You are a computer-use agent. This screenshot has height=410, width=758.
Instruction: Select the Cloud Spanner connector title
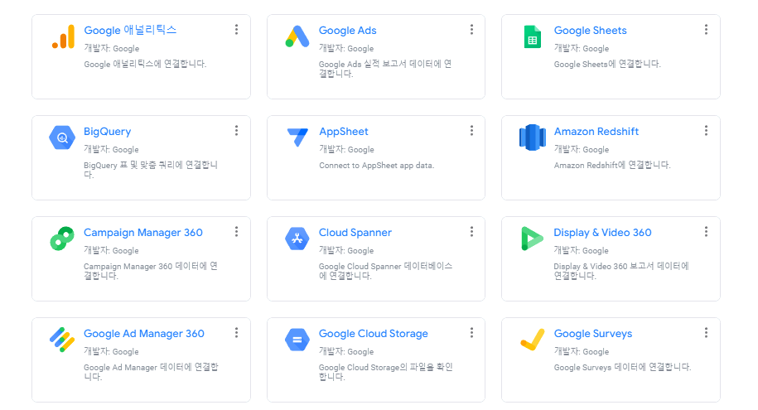pos(355,233)
